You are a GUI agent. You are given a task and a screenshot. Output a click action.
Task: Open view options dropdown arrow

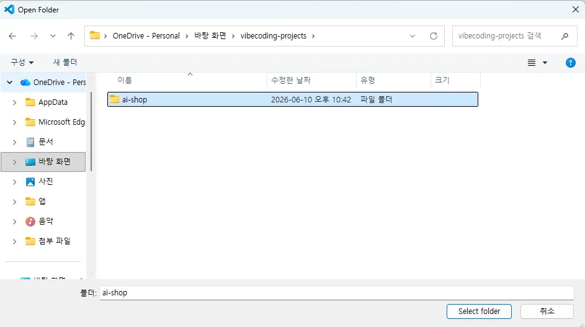545,63
